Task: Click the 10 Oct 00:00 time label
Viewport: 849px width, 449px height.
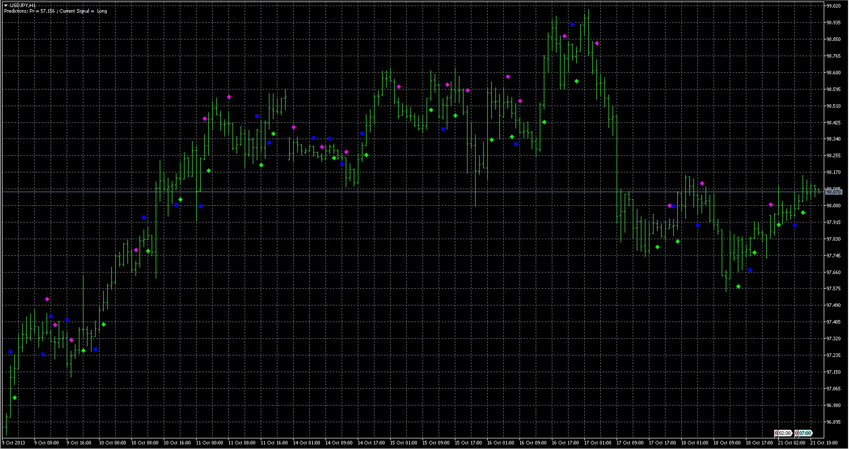Action: pos(112,443)
